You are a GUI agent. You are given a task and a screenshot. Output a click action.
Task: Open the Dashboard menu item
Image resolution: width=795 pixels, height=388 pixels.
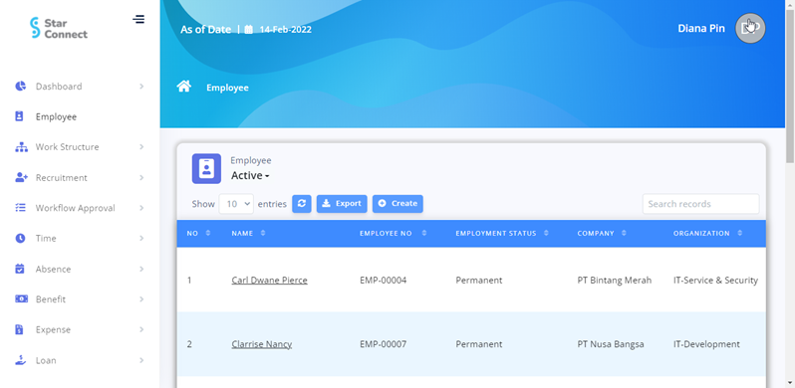(x=59, y=87)
